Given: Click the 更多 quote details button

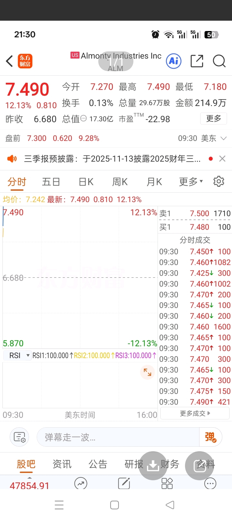Looking at the screenshot, I should (214, 118).
